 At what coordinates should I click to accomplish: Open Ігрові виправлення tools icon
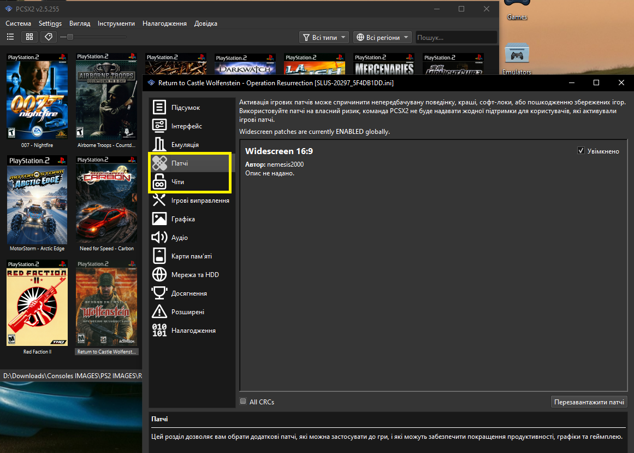tap(159, 201)
